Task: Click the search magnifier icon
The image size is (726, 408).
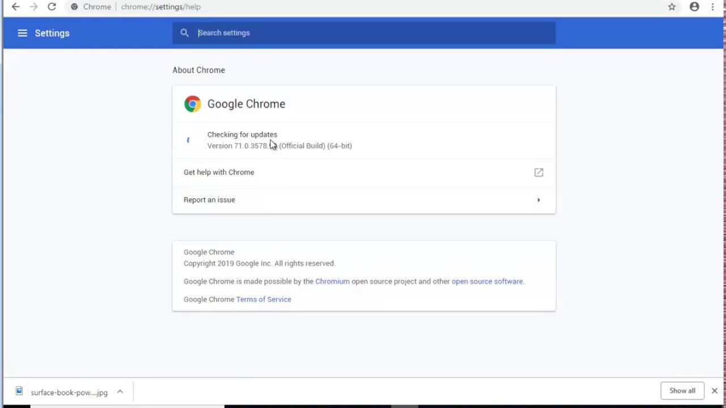Action: coord(184,33)
